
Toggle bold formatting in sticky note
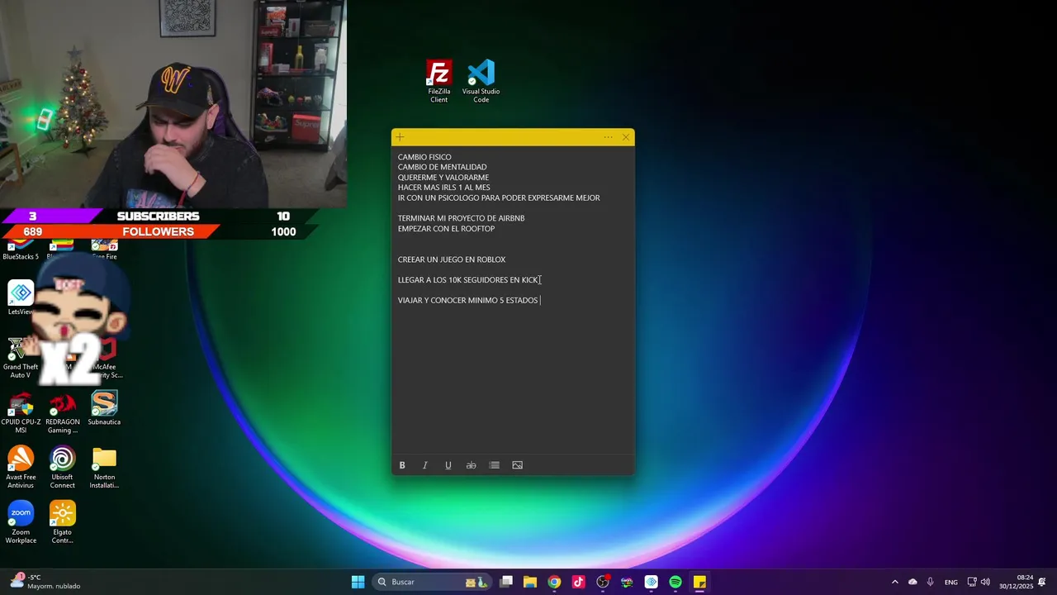click(x=402, y=465)
